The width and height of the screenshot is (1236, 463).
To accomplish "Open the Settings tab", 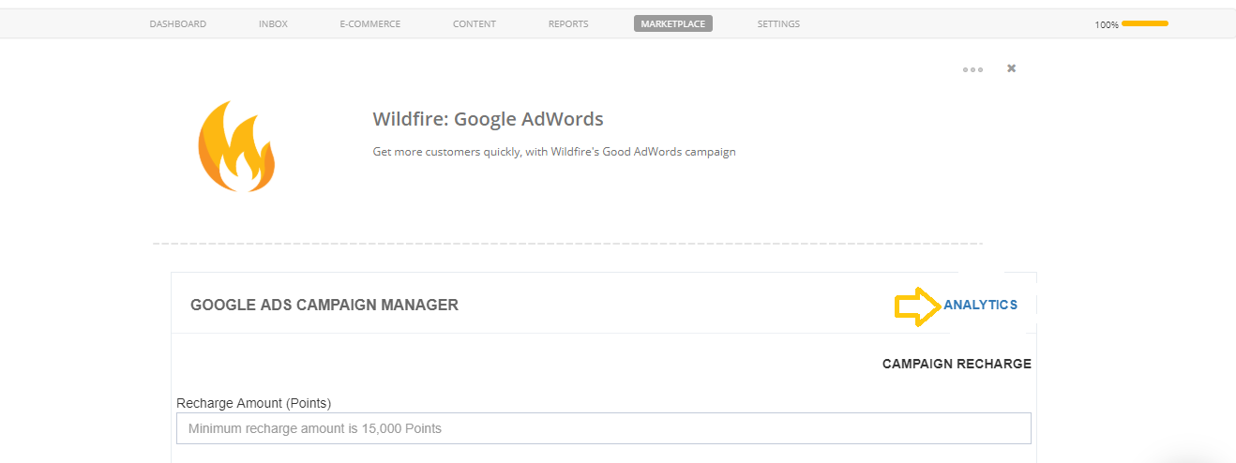I will 778,24.
